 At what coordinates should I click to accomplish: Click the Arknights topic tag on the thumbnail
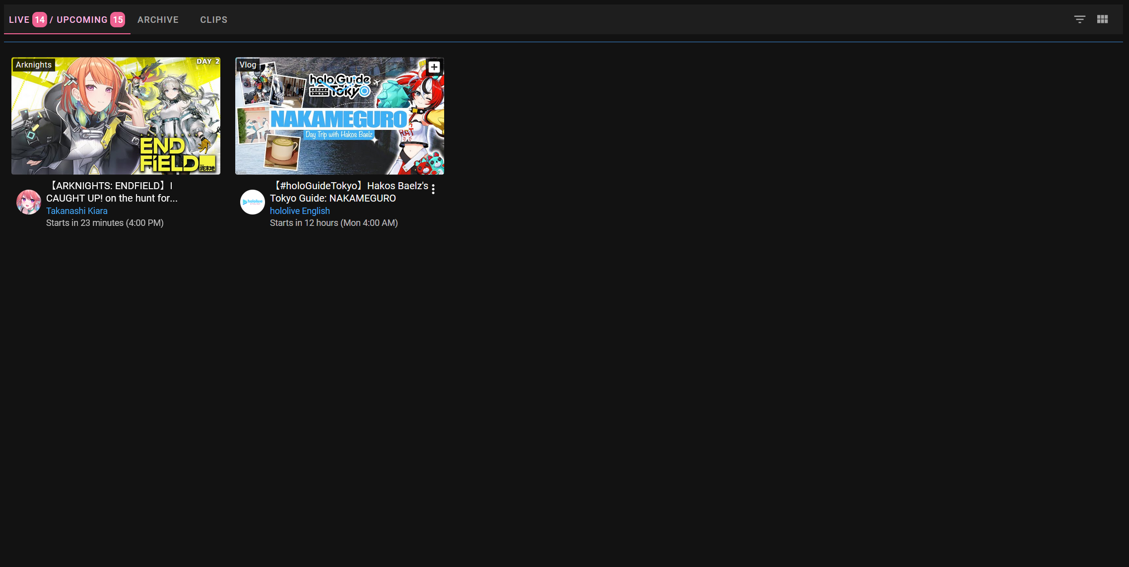coord(34,65)
